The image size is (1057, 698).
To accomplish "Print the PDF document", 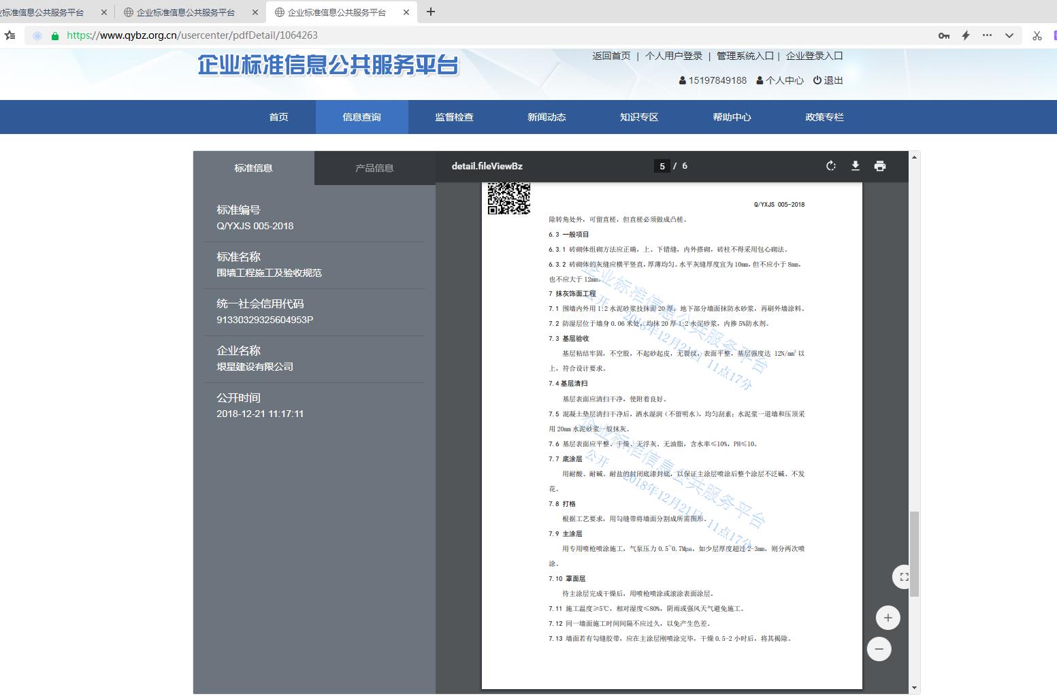I will click(x=880, y=166).
